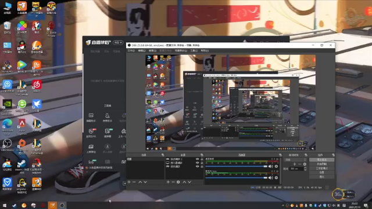Screen dimensions: 372x209
Task: Click the Mic/Aux volume slider
Action: tap(237, 178)
